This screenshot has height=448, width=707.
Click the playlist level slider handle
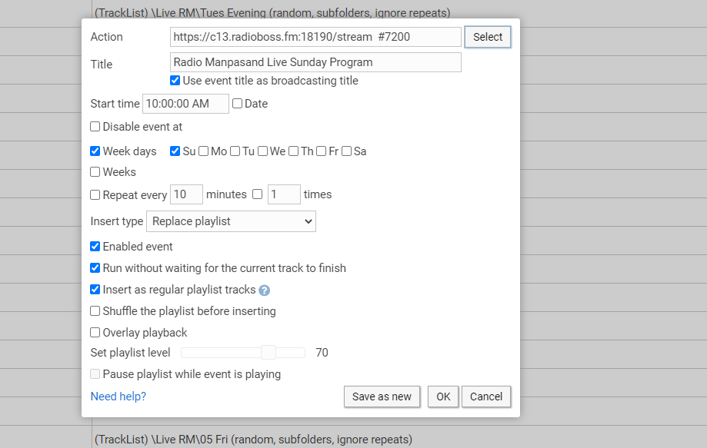pyautogui.click(x=268, y=353)
